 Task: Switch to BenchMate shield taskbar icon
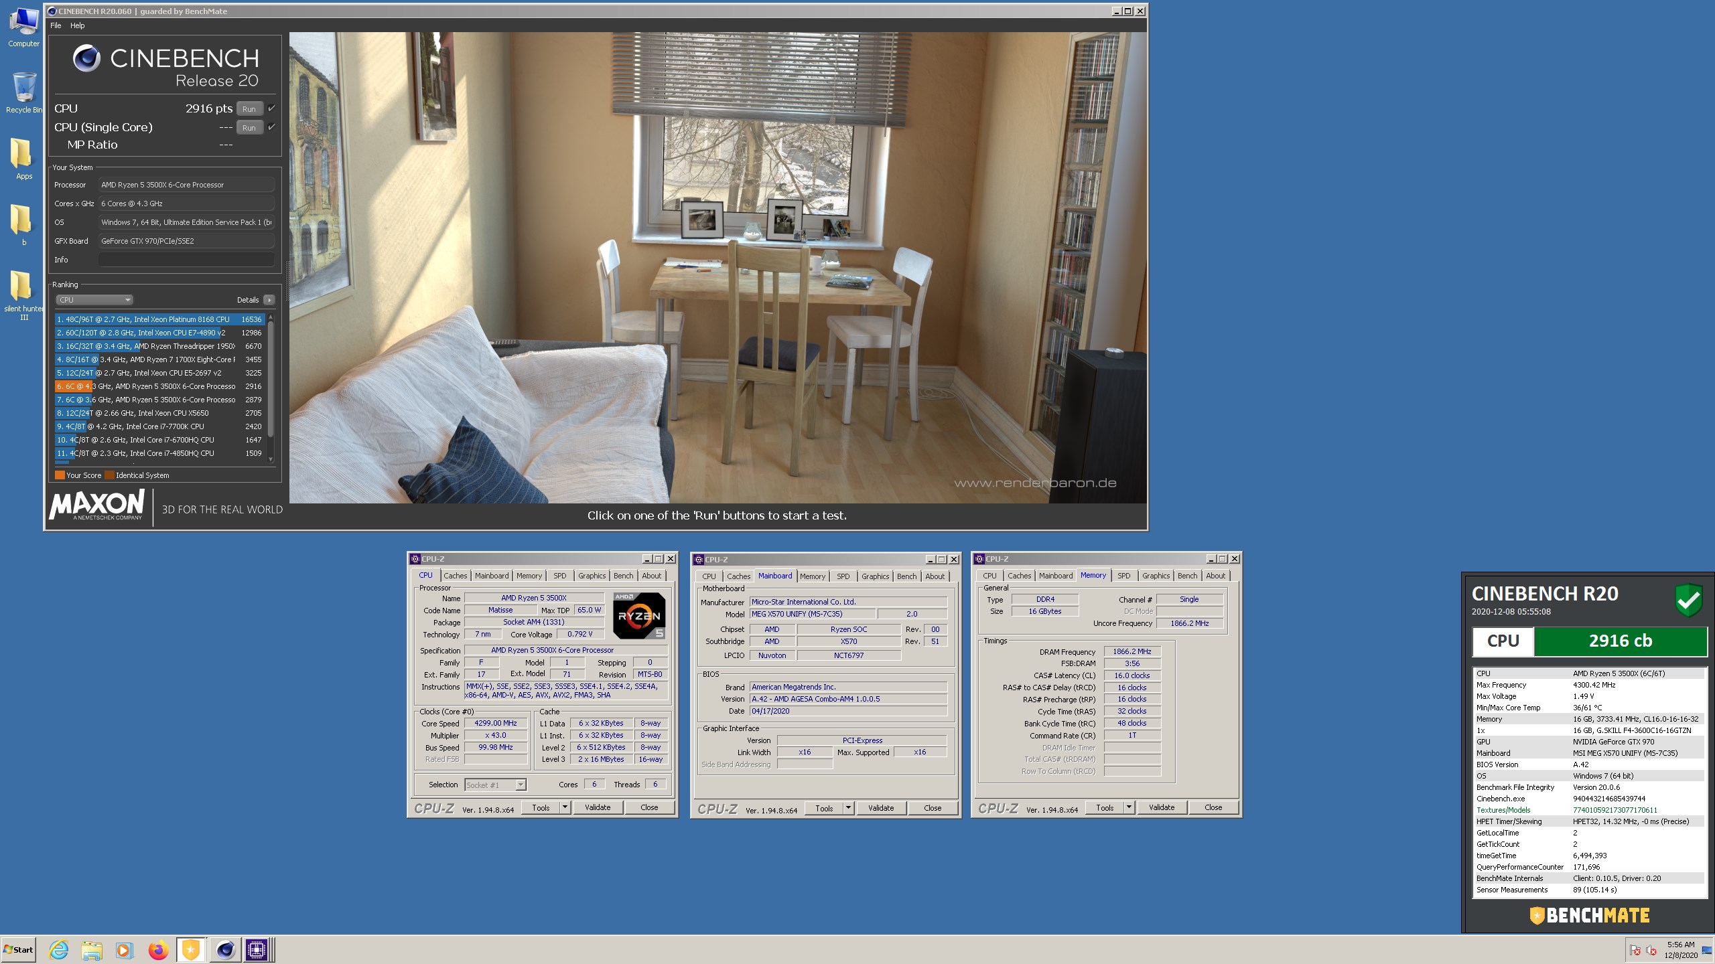tap(191, 949)
